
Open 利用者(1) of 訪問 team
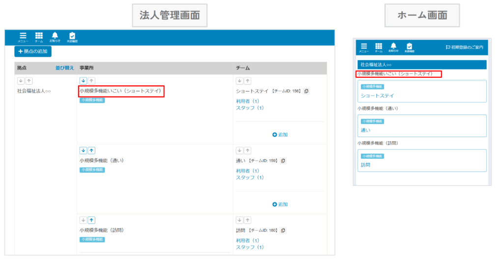[248, 240]
